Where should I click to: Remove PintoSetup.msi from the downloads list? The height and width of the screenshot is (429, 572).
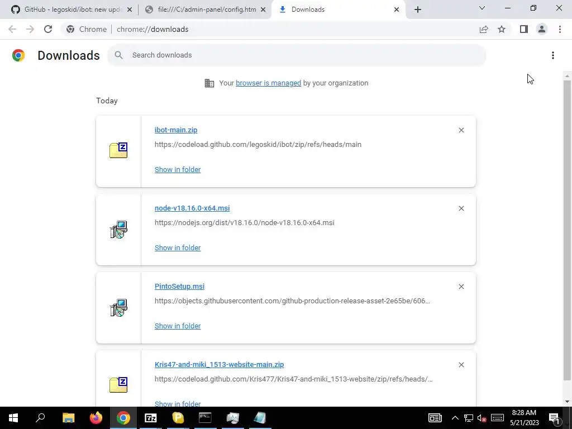(461, 287)
